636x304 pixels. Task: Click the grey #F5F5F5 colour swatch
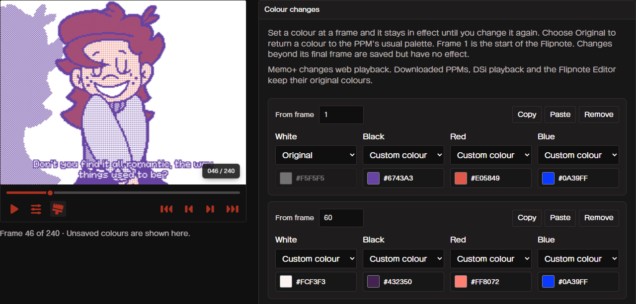tap(286, 178)
